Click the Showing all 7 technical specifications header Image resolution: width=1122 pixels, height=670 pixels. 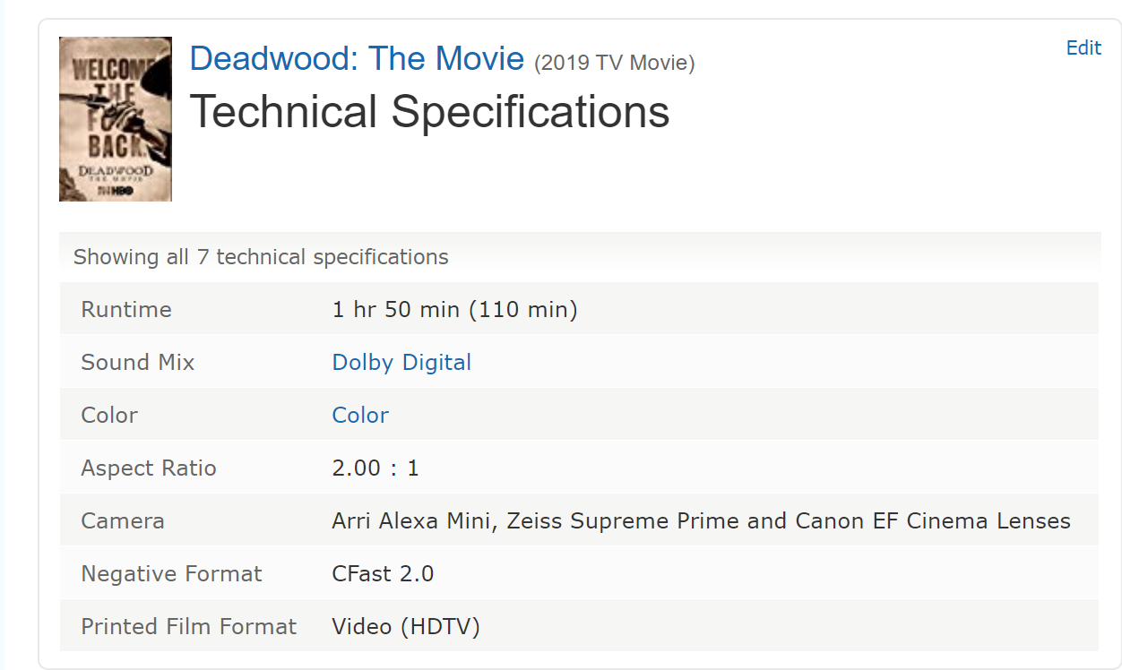pos(261,257)
